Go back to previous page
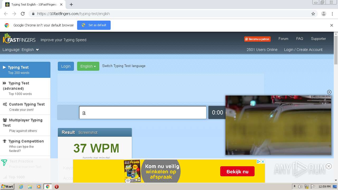Image resolution: width=338 pixels, height=190 pixels. (x=6, y=14)
